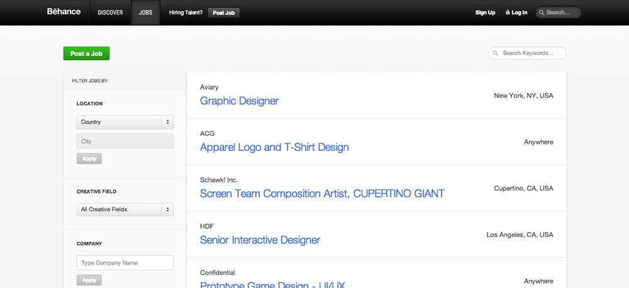Open Prototype Game Design - UI/UX listing
Viewport: 629px width, 288px height.
[x=272, y=284]
